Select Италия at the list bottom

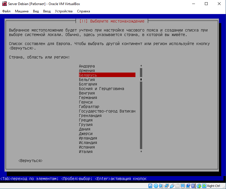(85, 152)
